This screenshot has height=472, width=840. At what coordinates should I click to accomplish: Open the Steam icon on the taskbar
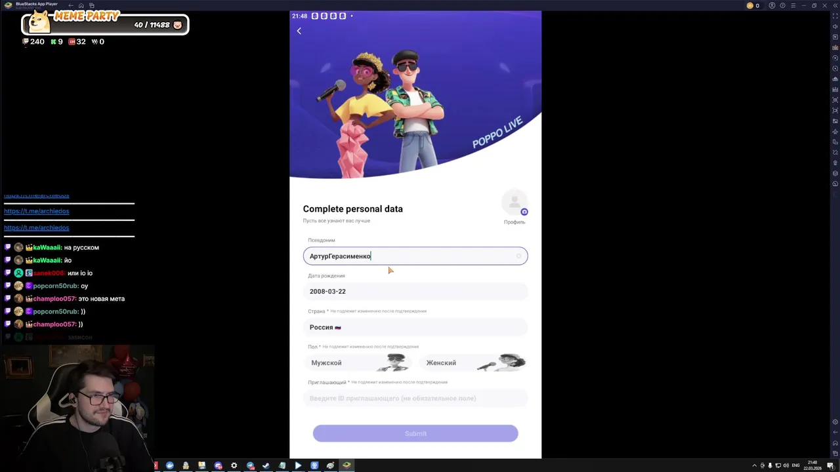click(x=266, y=465)
